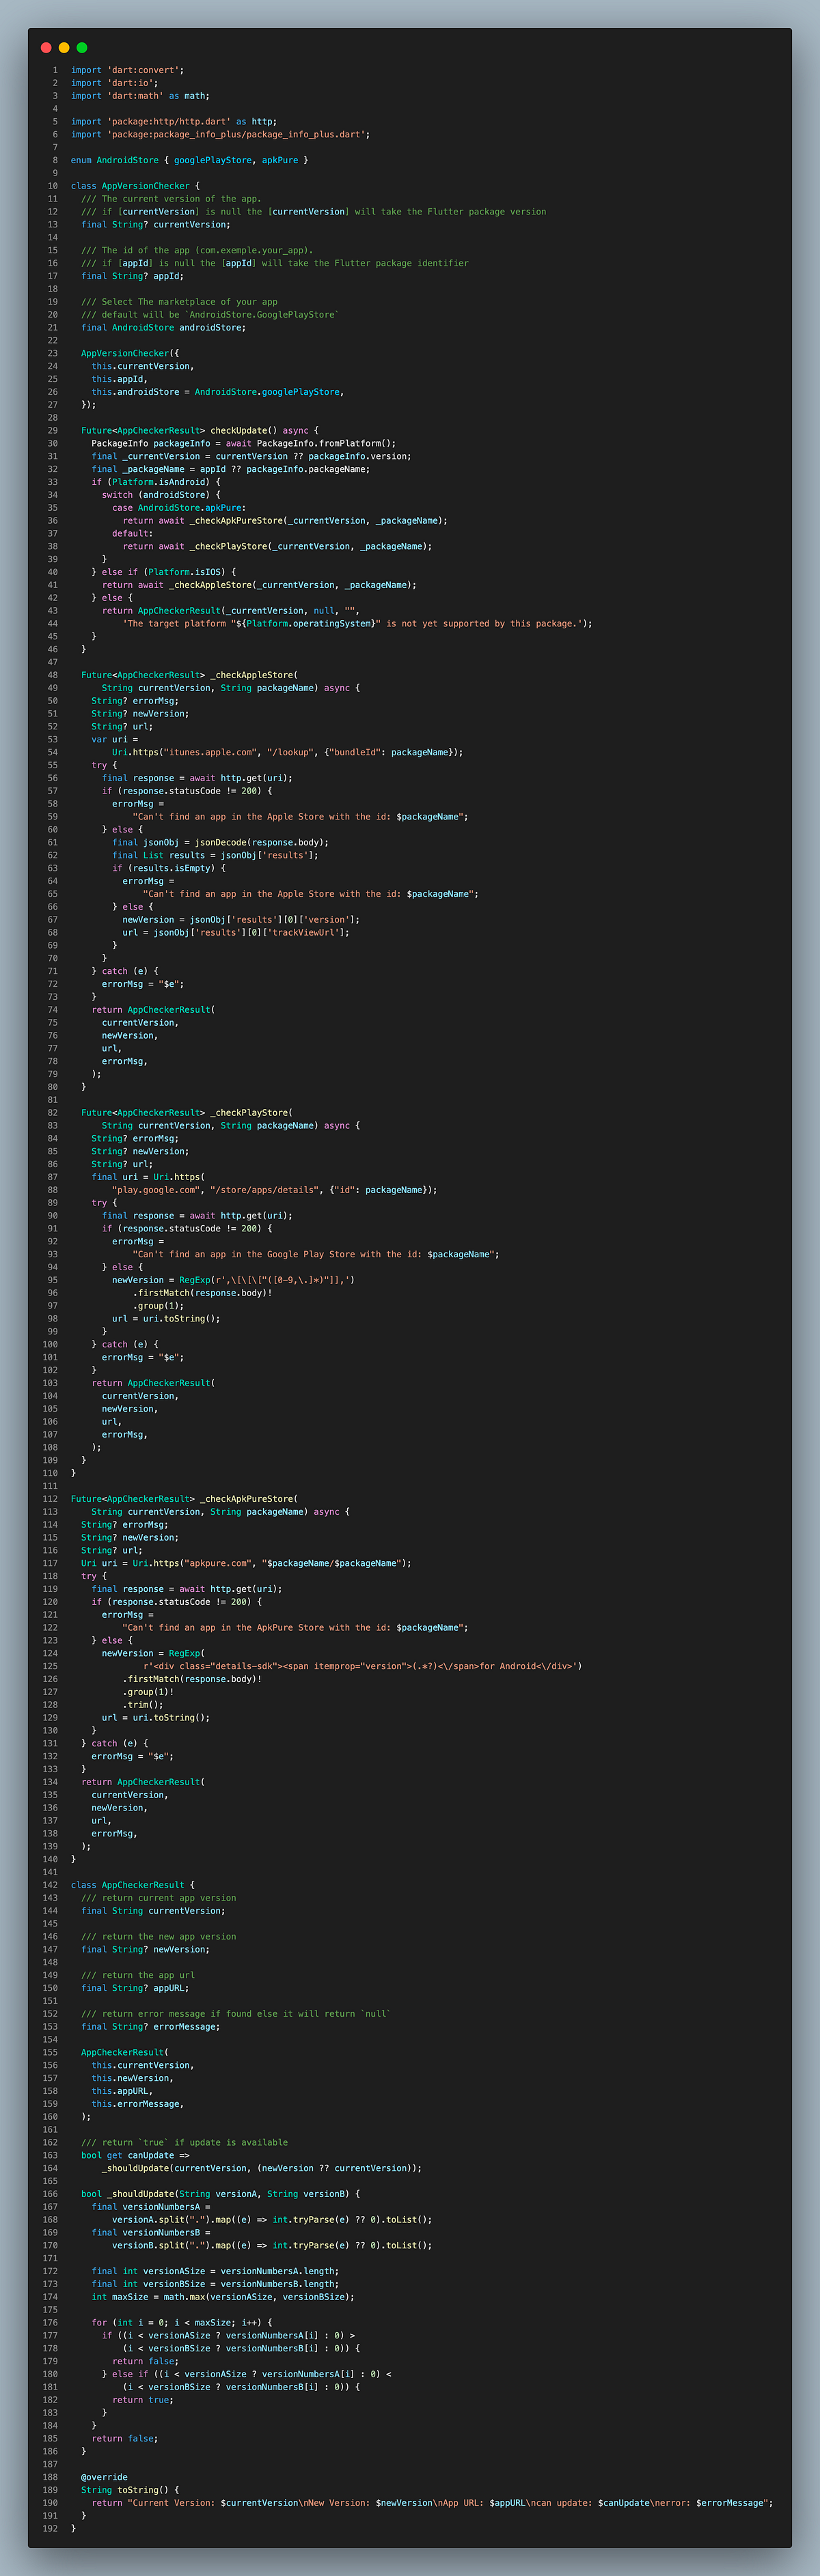Select the comment "return the new app version"
Screen dimensions: 820x2576
click(159, 1937)
